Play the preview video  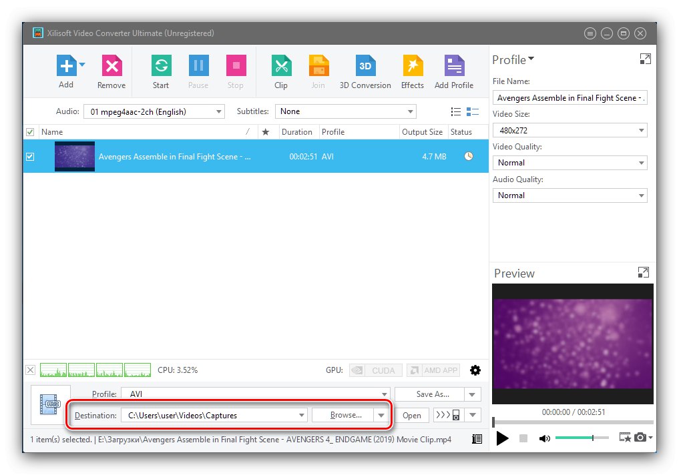click(502, 438)
